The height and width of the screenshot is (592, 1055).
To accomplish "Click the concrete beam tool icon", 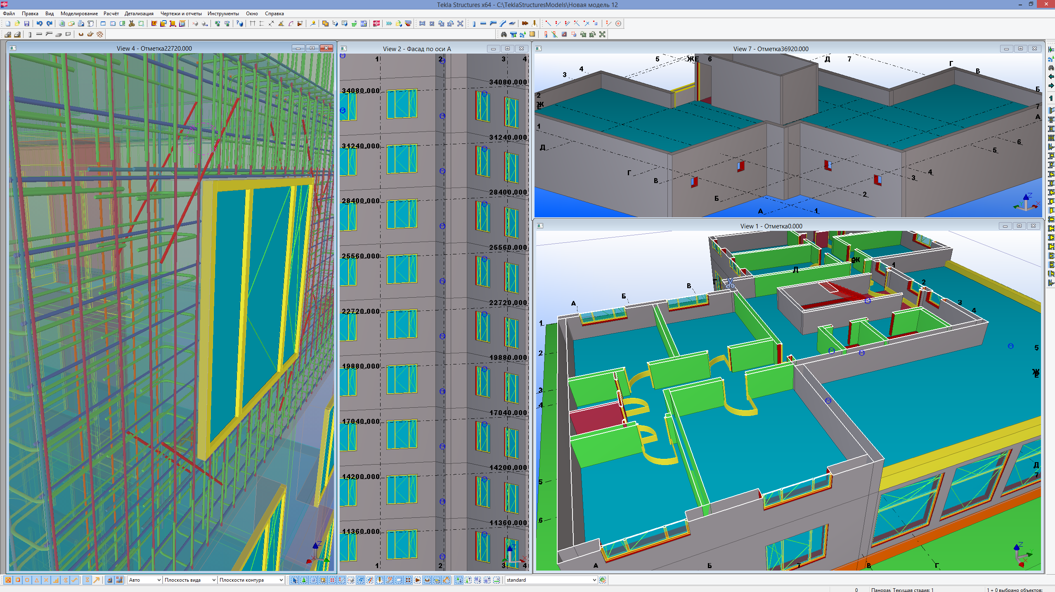I will tap(39, 34).
